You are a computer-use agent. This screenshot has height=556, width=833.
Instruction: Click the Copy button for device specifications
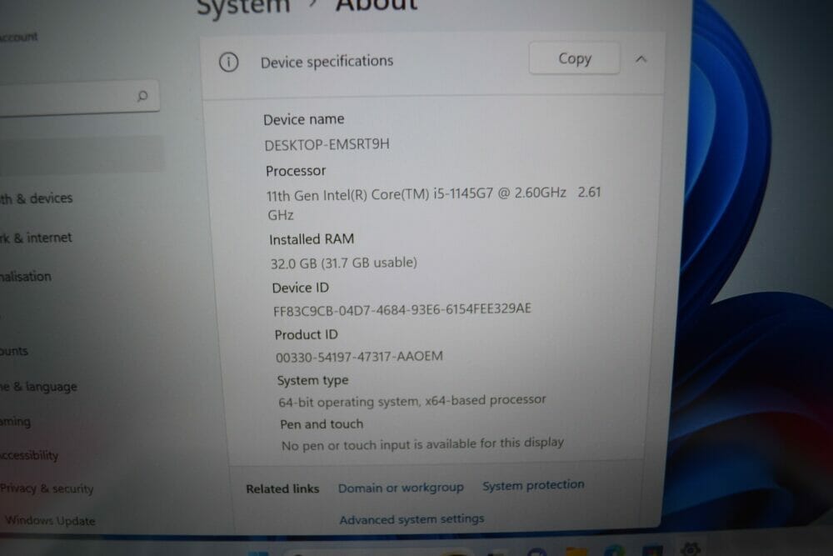point(574,58)
